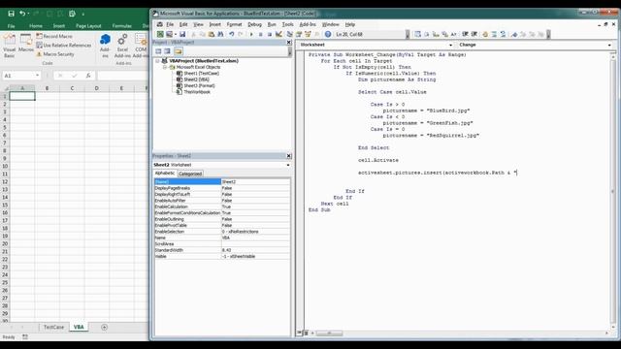Viewport: 621px width, 349px height.
Task: Click the Paste icon in VBA toolbar
Action: click(212, 35)
